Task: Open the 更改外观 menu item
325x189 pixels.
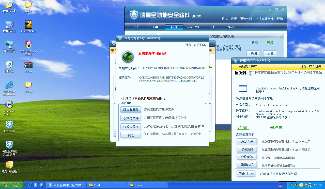Action: (x=246, y=19)
